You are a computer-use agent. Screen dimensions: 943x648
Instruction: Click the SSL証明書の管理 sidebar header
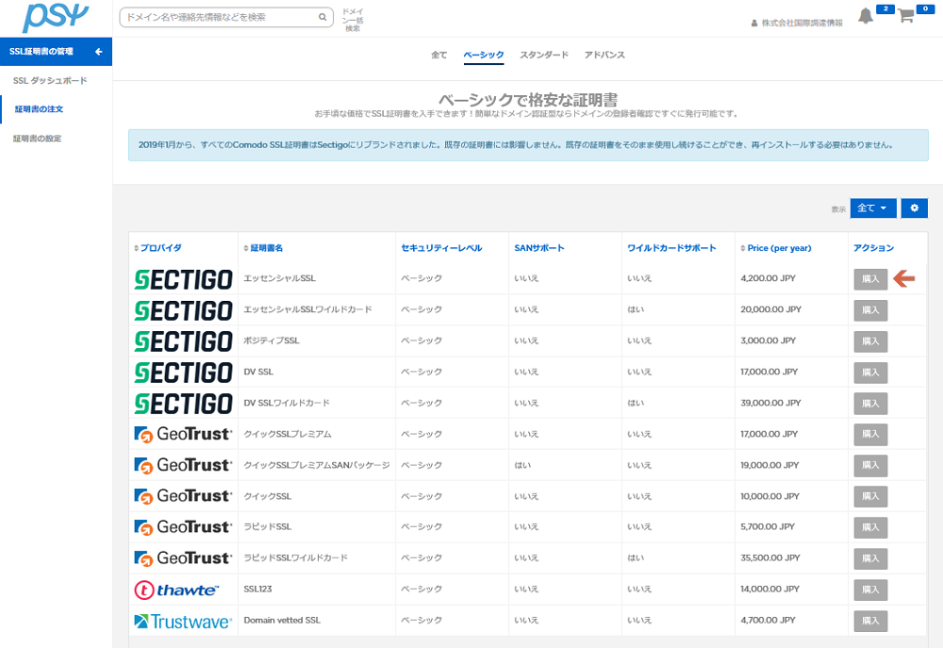point(56,52)
